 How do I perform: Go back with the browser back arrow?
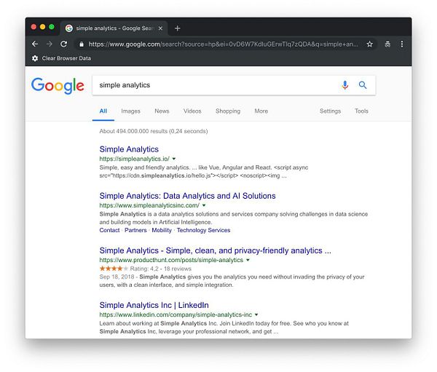pos(35,44)
